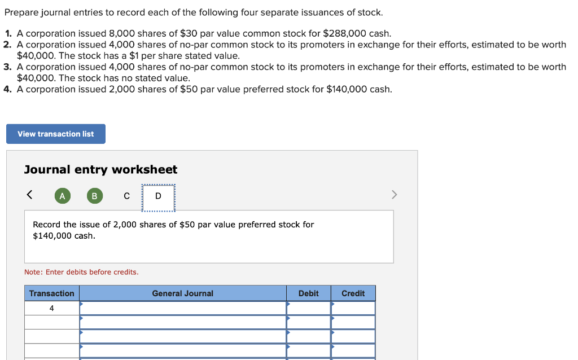The height and width of the screenshot is (360, 578).
Task: Open General Journal account dropdown for transaction 4
Action: [183, 309]
